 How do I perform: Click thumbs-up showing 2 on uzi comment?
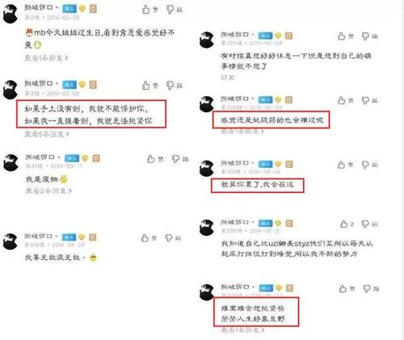pos(347,224)
